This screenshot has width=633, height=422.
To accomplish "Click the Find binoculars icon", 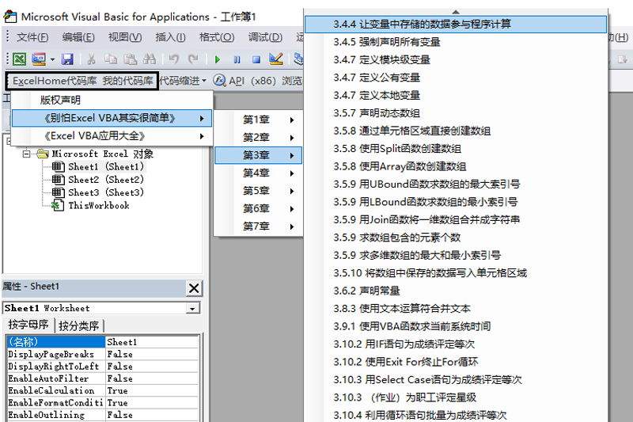I will tap(149, 59).
